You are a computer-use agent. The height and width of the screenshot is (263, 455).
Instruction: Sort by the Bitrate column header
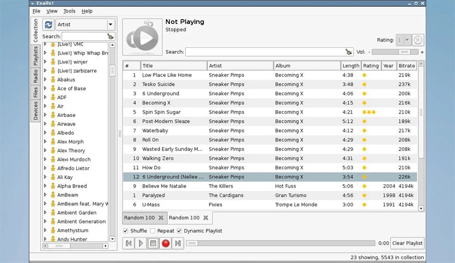(x=407, y=66)
